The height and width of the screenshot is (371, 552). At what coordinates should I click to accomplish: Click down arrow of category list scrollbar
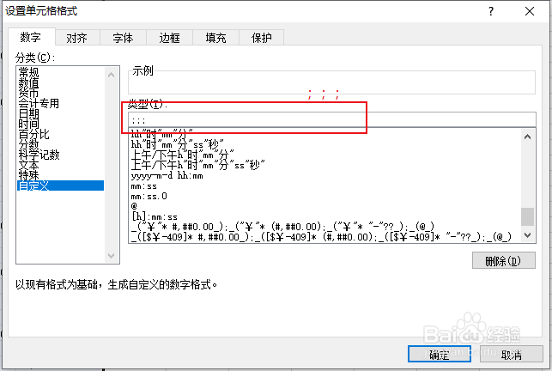(112, 255)
